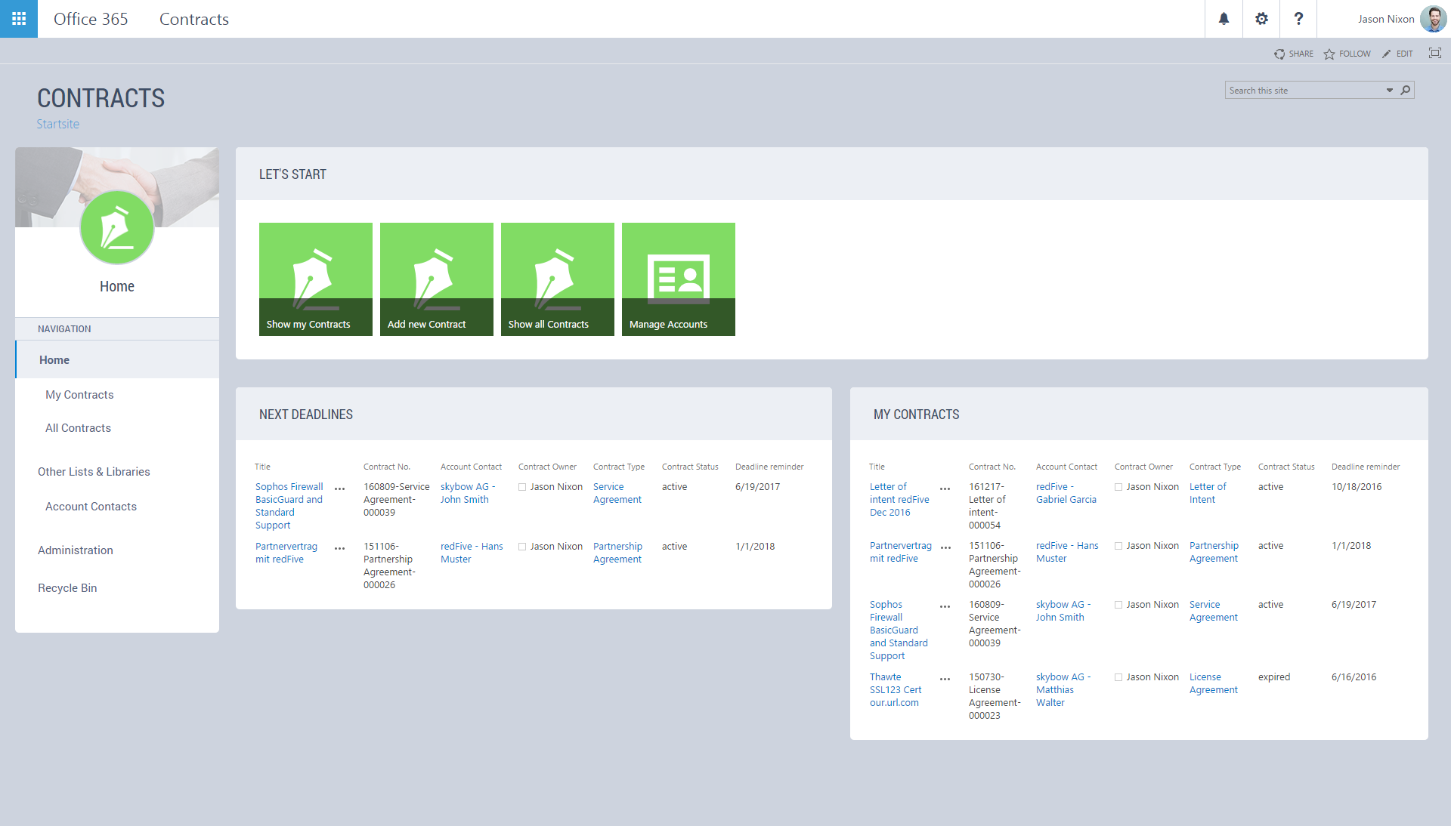The height and width of the screenshot is (826, 1451).
Task: Open Letter of intent redFive Dec 2016
Action: tap(899, 499)
